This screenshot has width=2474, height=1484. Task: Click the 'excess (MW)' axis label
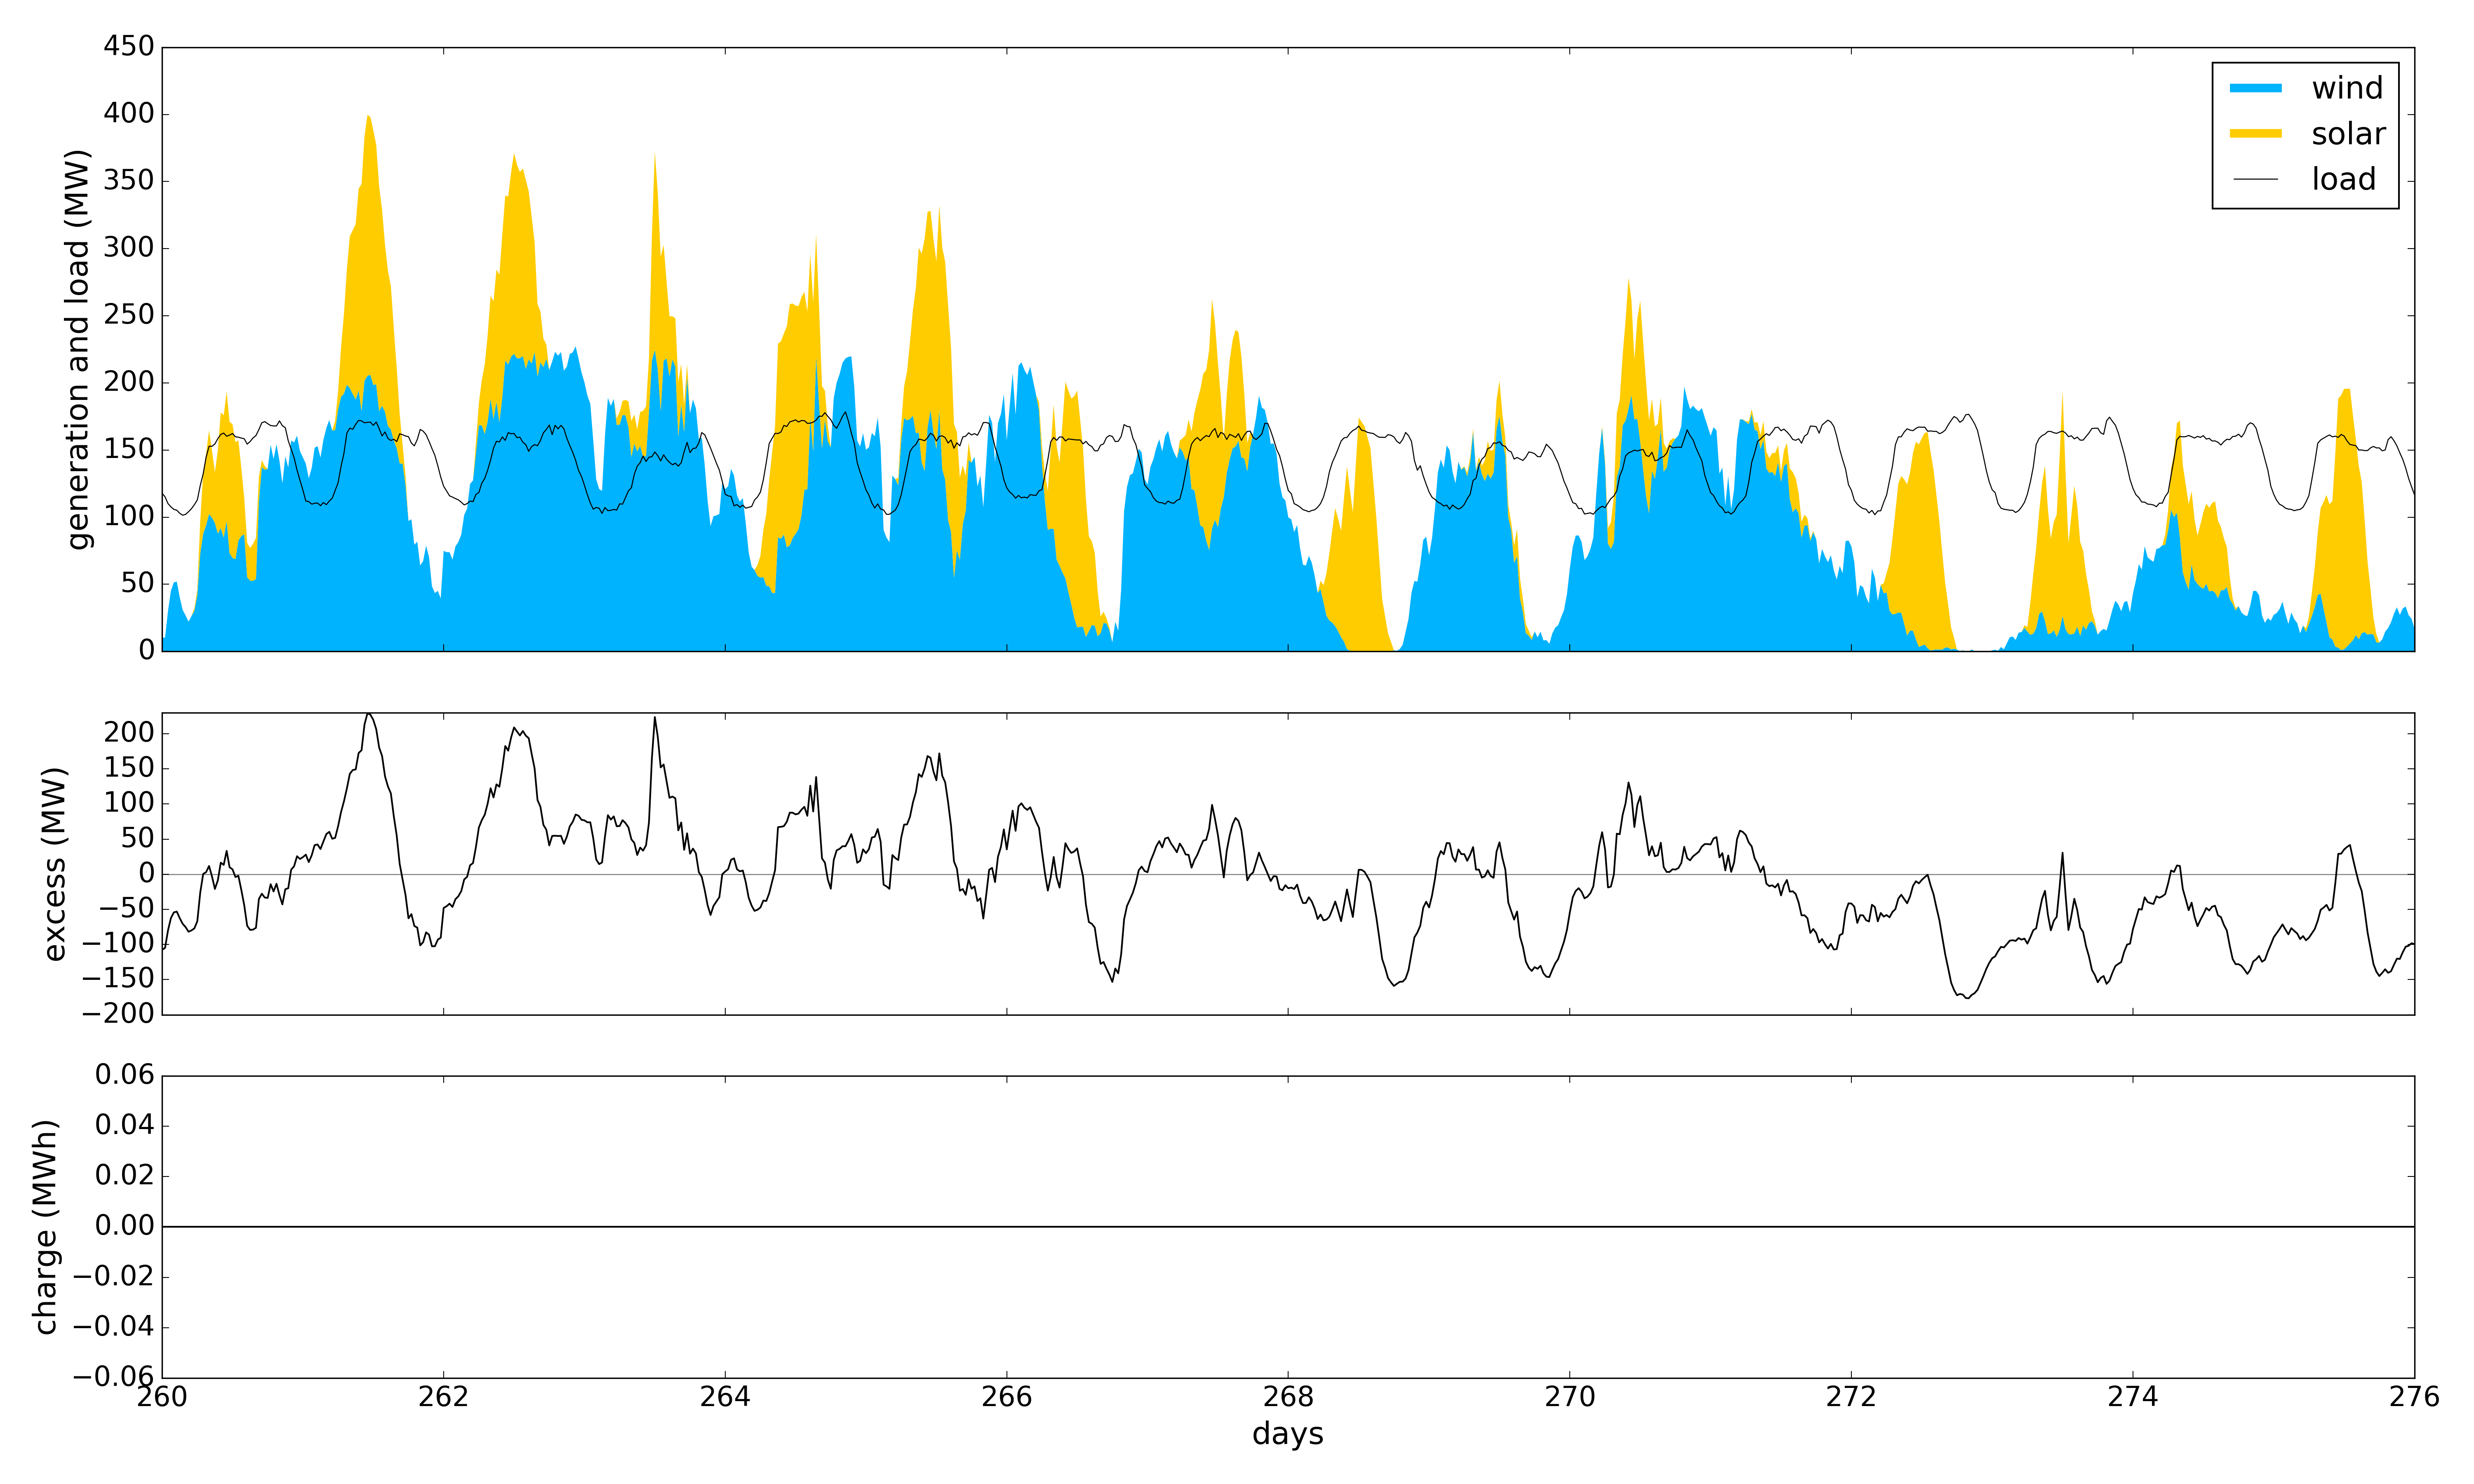tap(54, 864)
